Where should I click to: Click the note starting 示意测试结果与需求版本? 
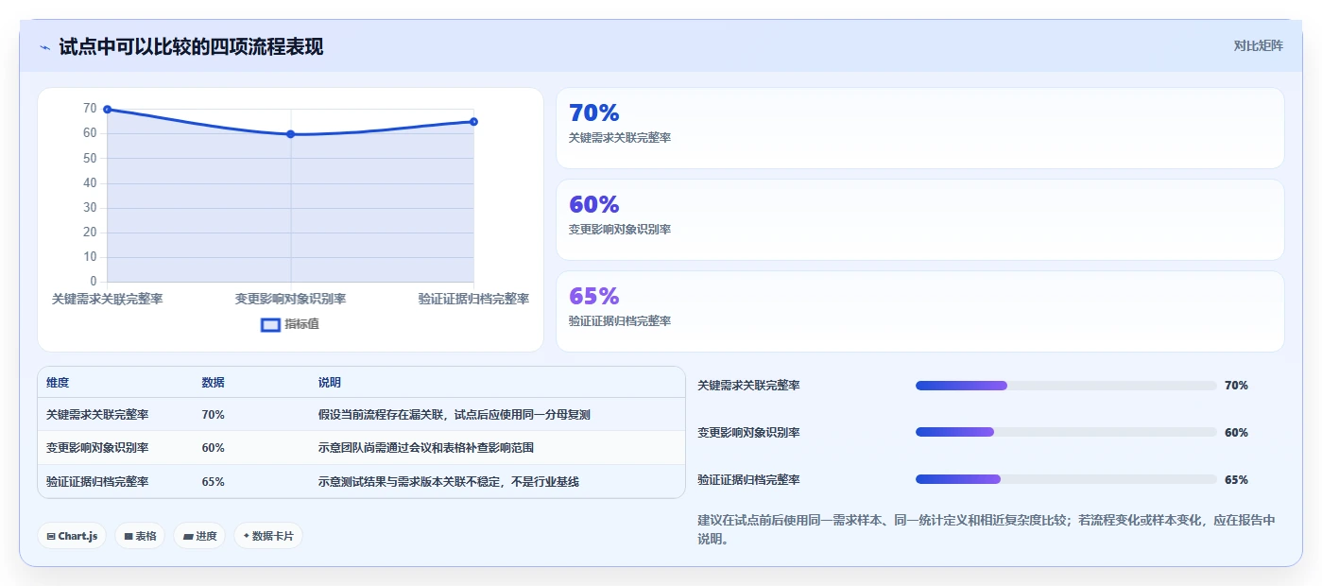[449, 481]
